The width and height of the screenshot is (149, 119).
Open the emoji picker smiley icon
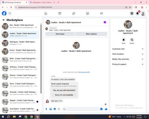click(x=101, y=109)
